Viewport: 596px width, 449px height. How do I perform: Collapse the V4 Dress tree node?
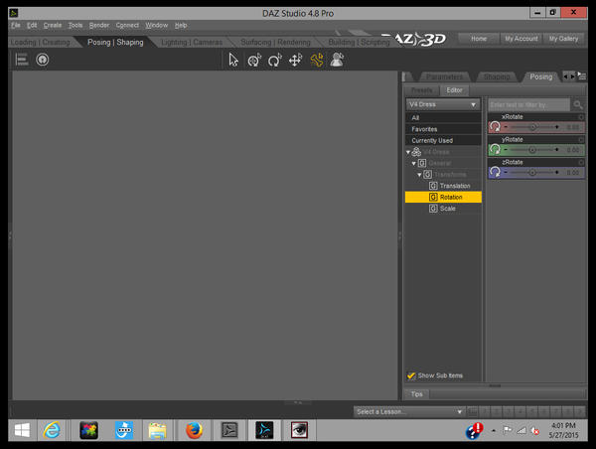click(408, 152)
